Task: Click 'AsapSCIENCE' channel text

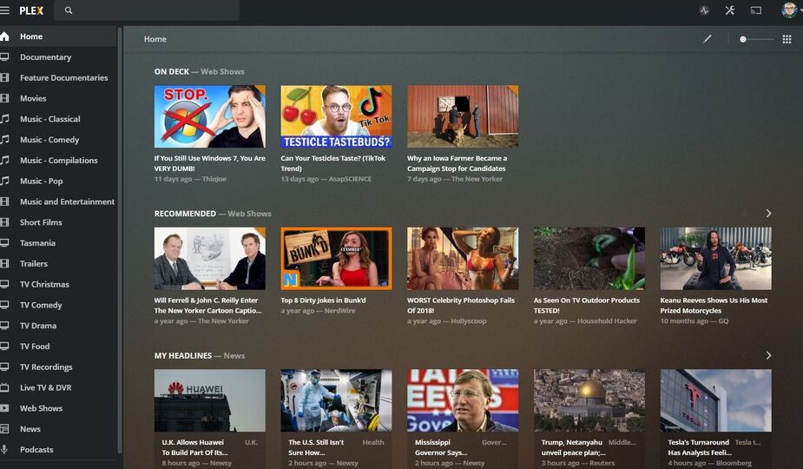Action: point(351,179)
